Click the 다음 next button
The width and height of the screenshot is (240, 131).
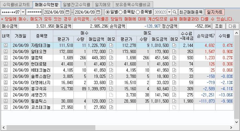coord(232,26)
